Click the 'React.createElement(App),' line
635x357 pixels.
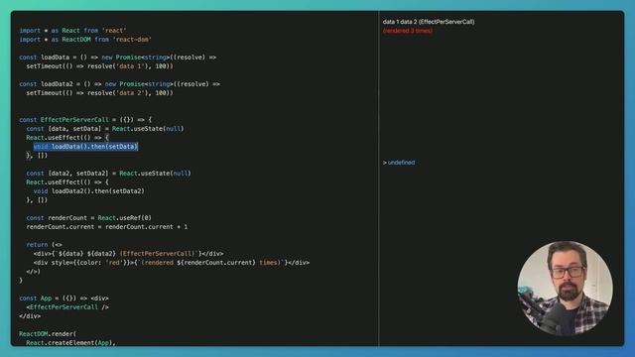tap(70, 342)
